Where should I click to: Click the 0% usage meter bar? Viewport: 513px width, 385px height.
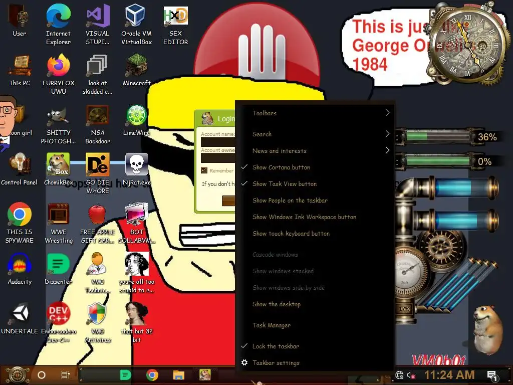(x=437, y=161)
